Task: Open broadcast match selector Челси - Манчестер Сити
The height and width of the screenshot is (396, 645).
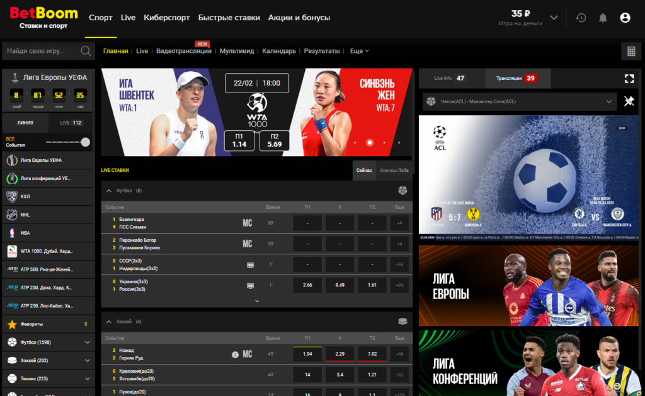Action: pyautogui.click(x=520, y=101)
